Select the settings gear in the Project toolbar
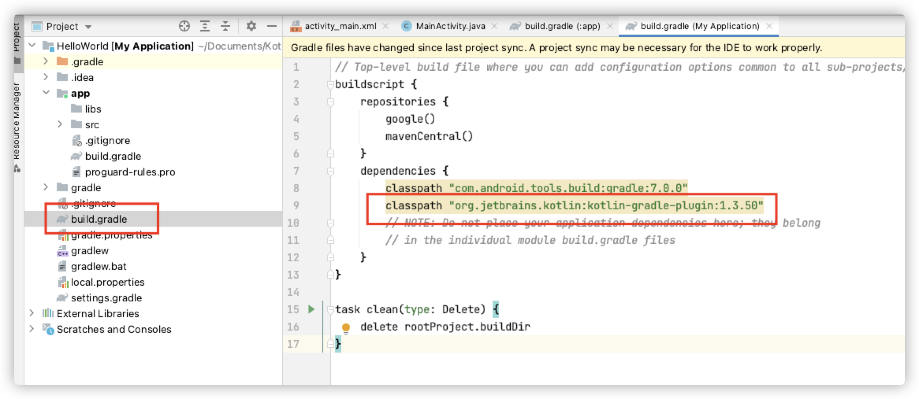Viewport: 919px width, 399px height. point(251,26)
